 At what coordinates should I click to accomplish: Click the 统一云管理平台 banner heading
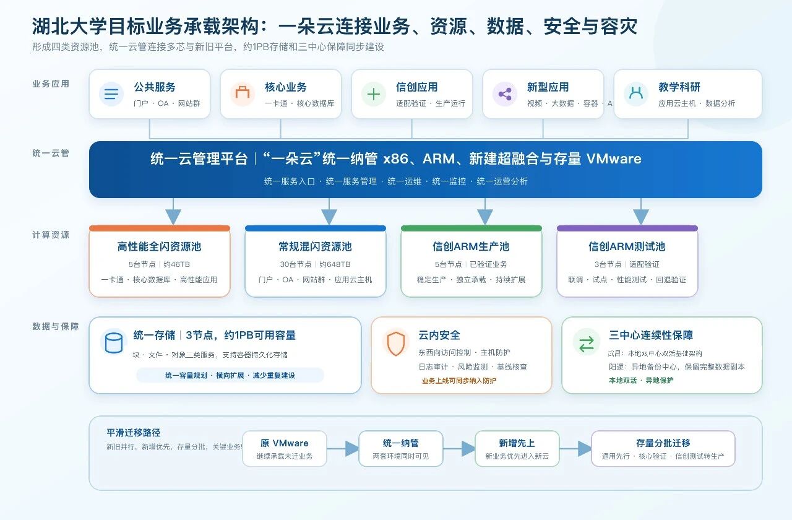click(396, 159)
